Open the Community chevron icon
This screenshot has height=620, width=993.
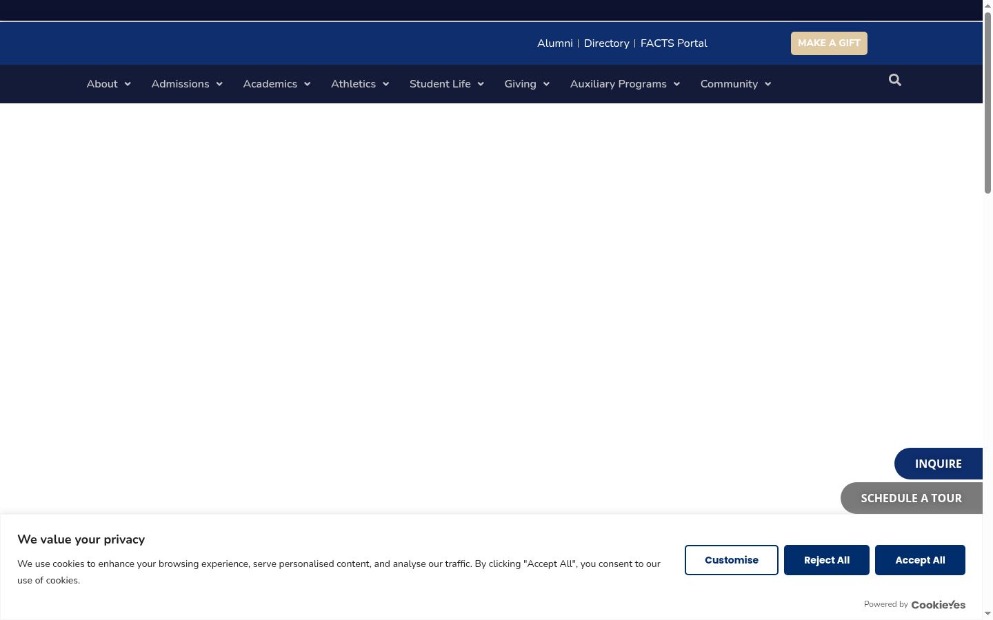pos(768,84)
